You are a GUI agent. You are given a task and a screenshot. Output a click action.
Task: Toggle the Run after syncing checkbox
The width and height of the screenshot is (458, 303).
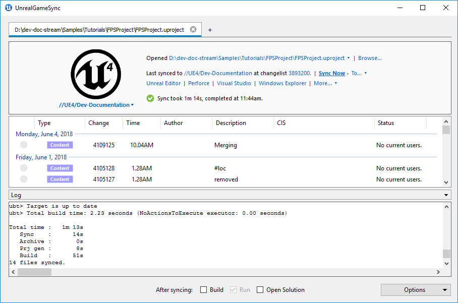click(233, 290)
